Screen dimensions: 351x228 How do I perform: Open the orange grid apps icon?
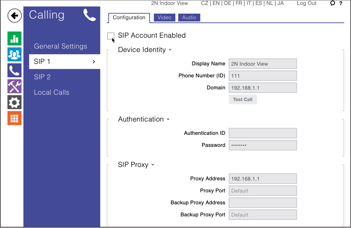[14, 118]
